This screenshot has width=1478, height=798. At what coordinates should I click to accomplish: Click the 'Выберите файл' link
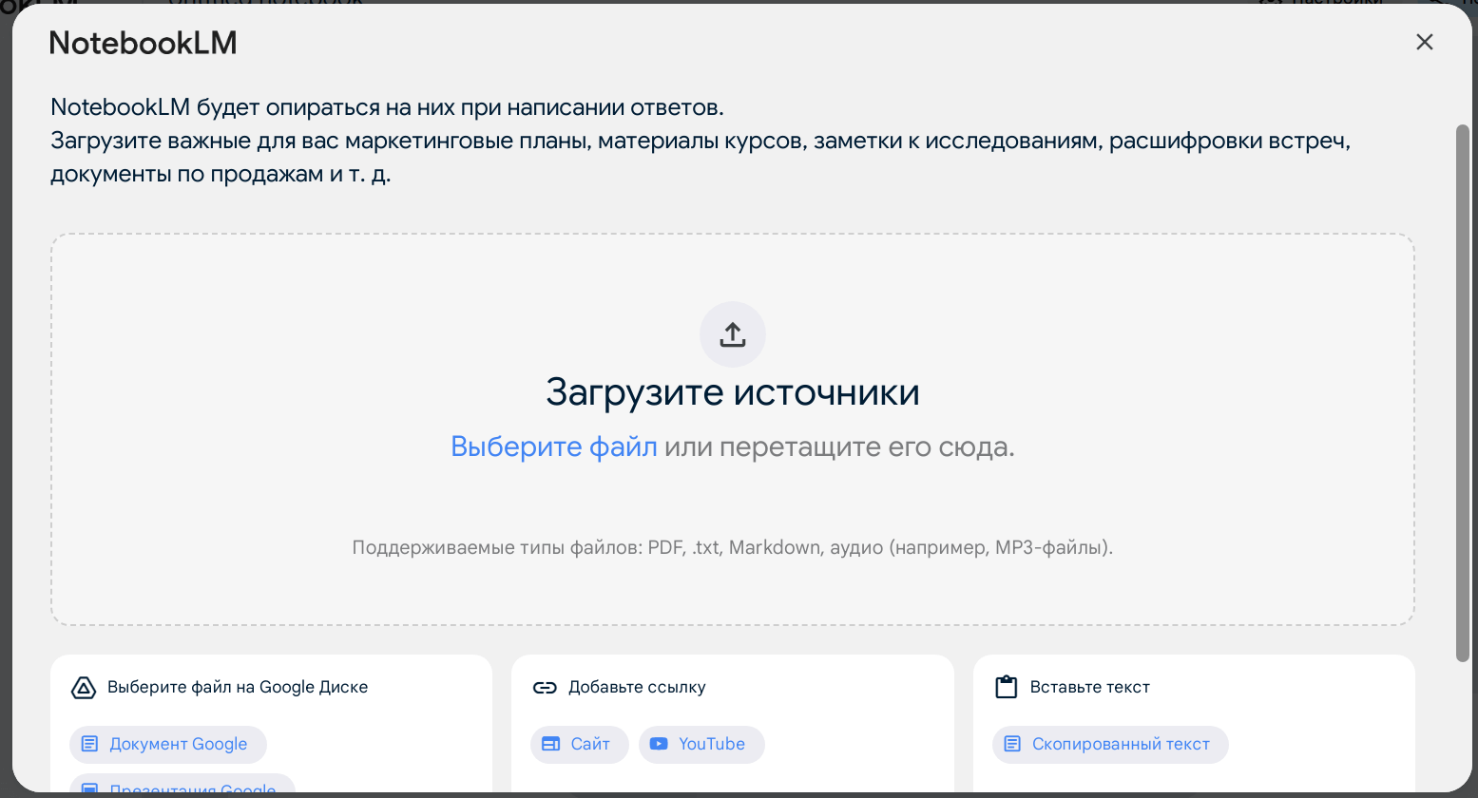tap(554, 446)
